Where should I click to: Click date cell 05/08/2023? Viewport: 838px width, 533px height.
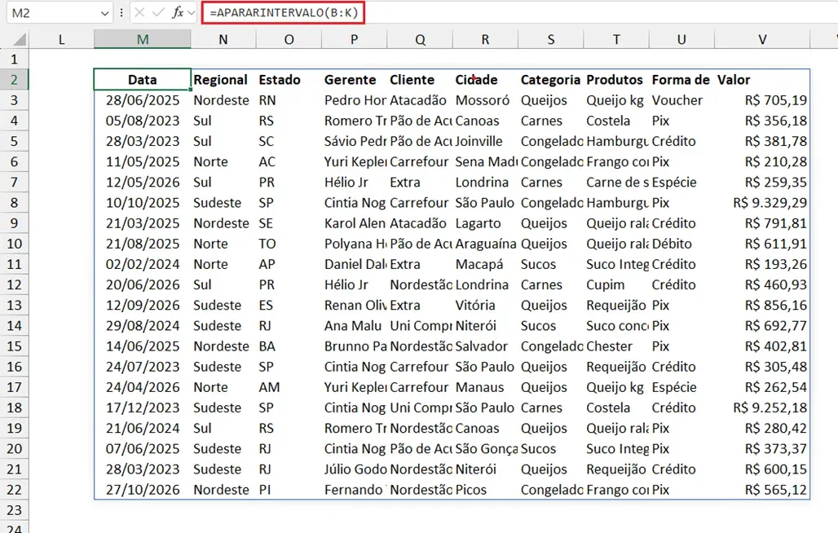coord(143,121)
